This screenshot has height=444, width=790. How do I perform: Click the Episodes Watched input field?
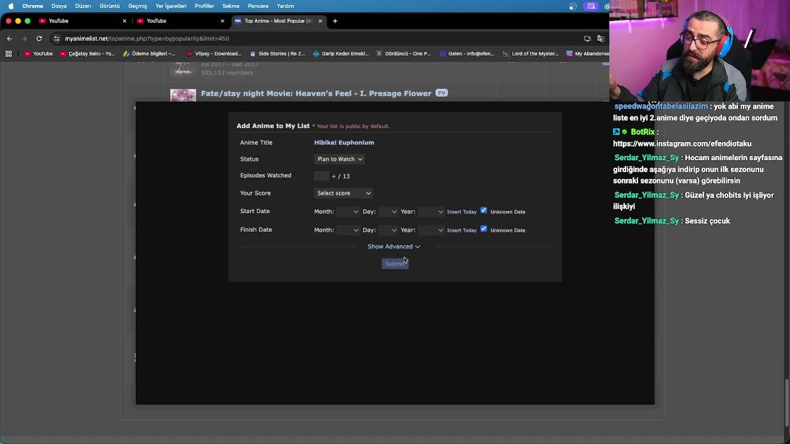click(x=321, y=176)
